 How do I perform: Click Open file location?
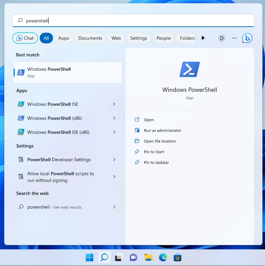point(160,141)
